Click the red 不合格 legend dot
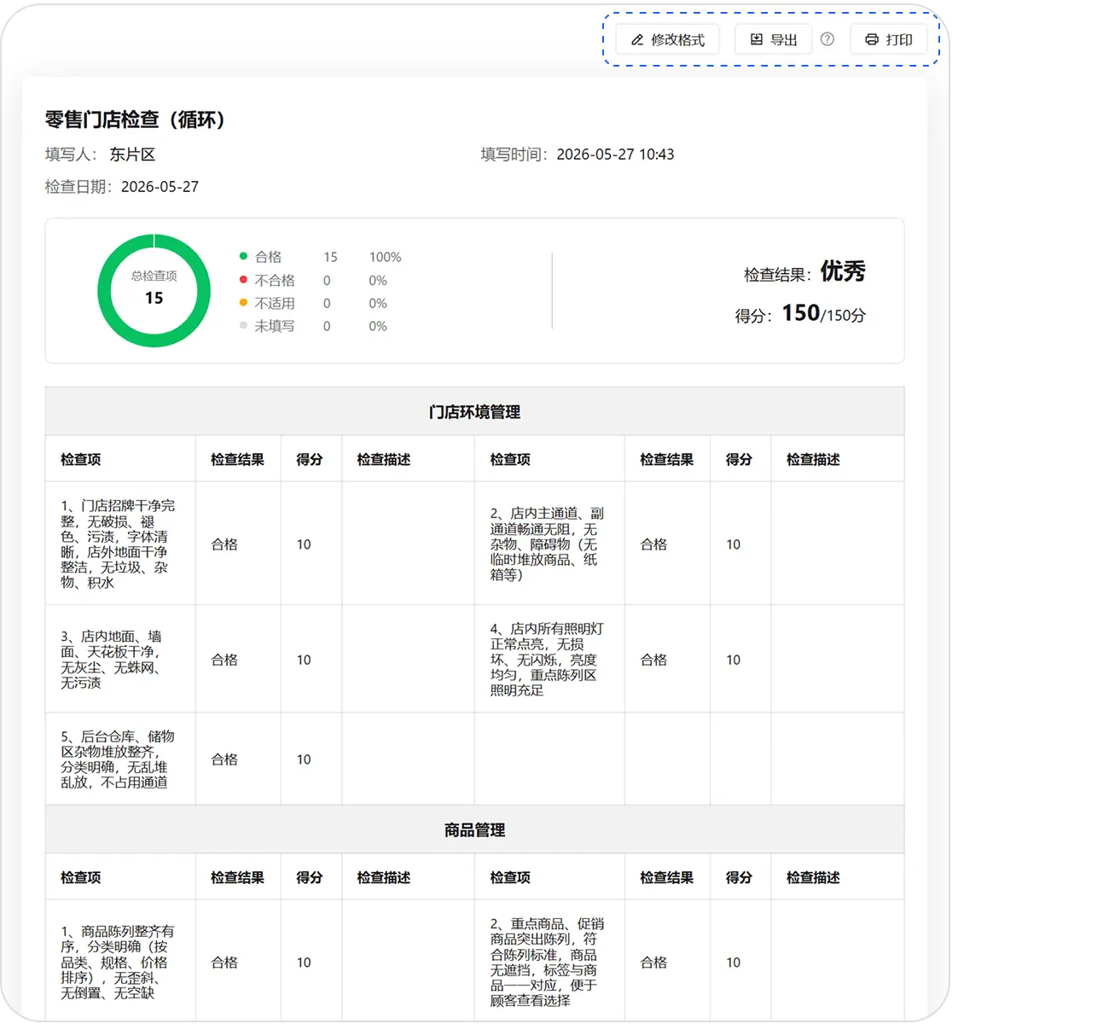This screenshot has height=1024, width=1109. 243,279
